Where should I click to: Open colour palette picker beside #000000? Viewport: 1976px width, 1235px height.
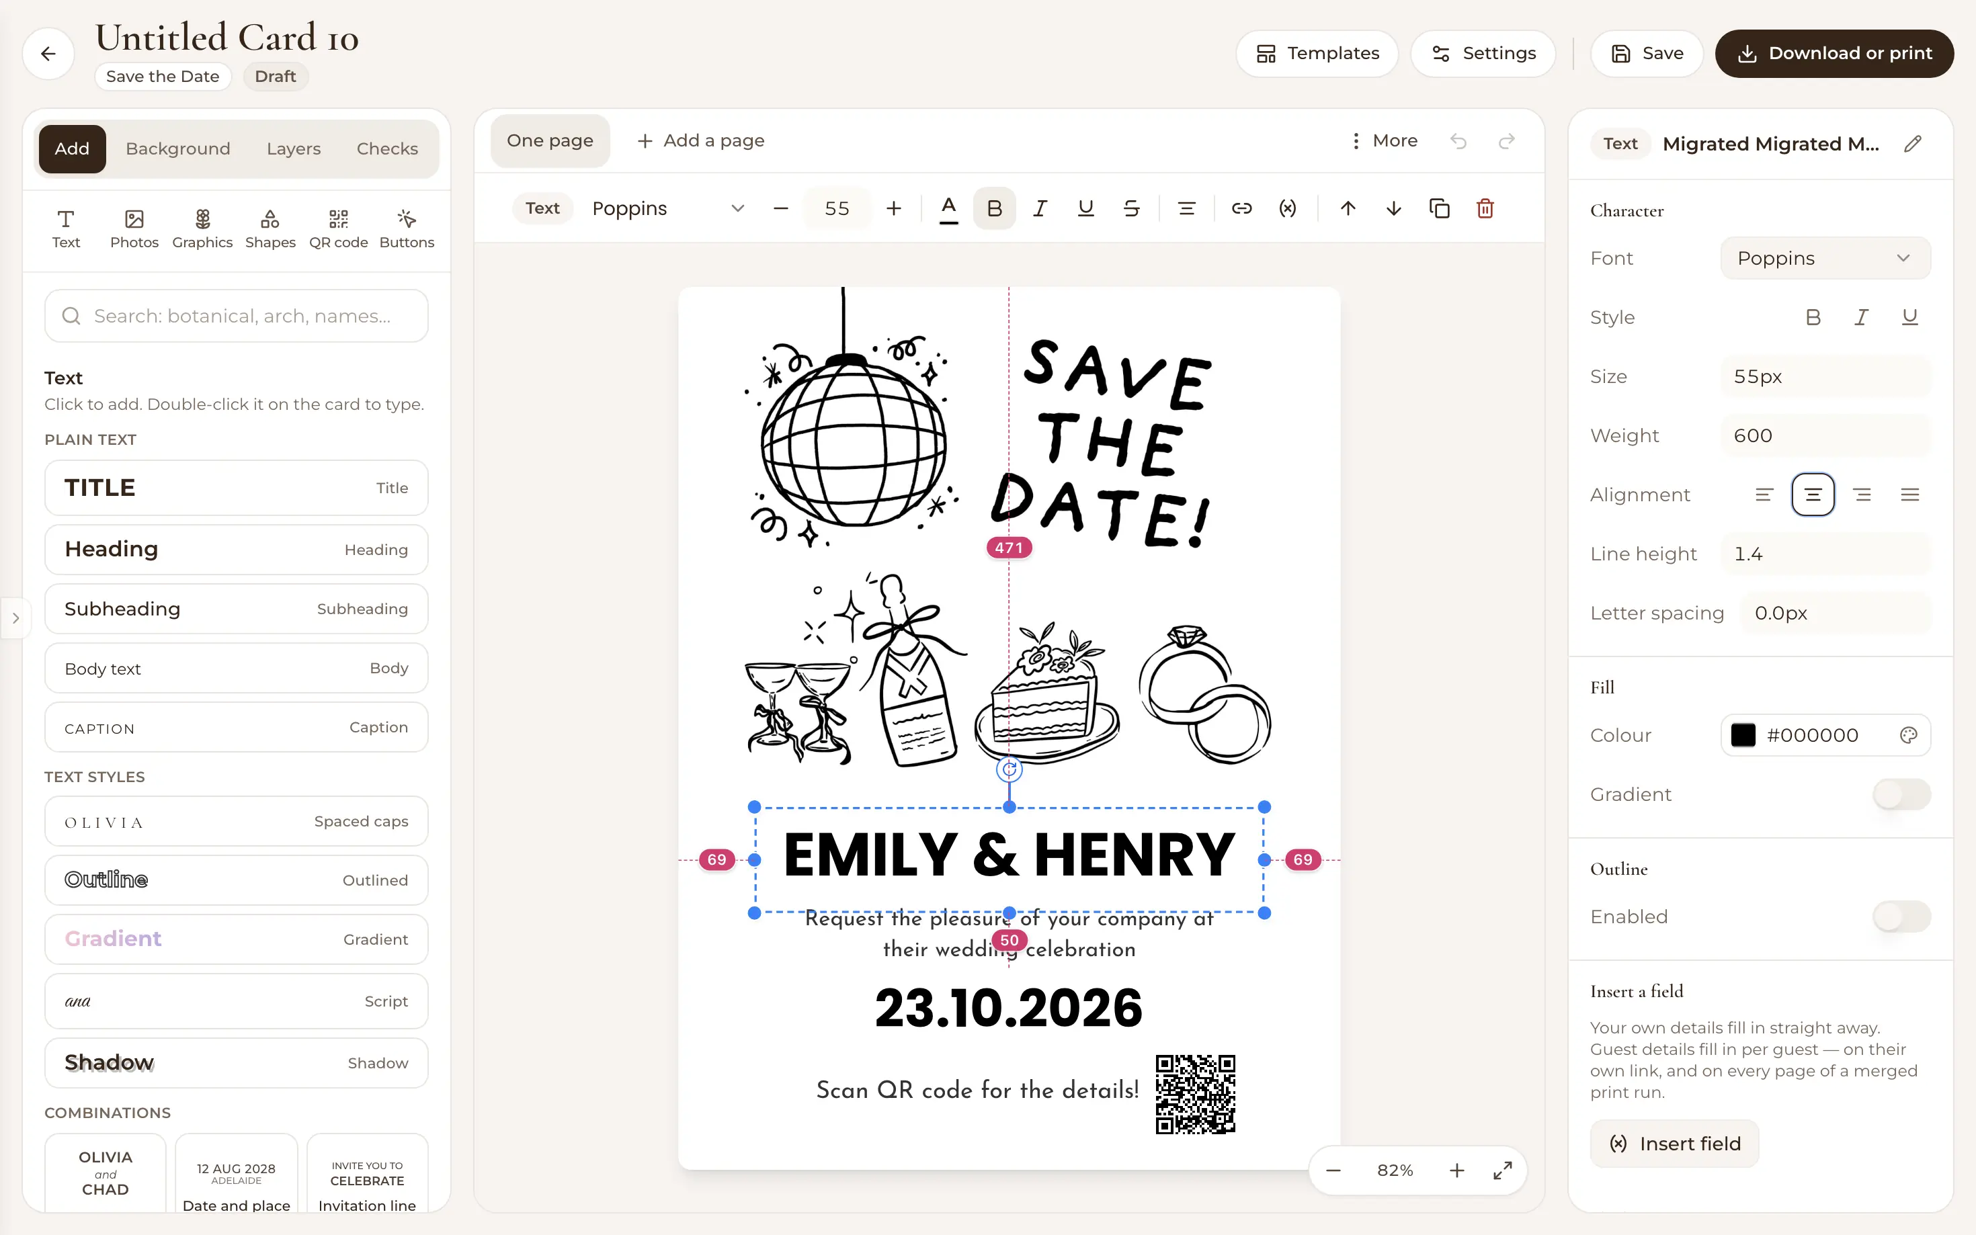click(x=1908, y=735)
